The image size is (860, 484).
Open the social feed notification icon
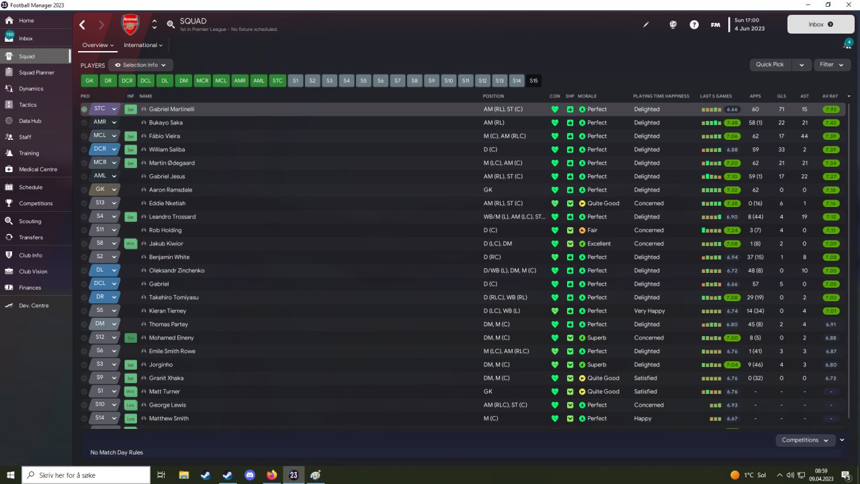848,44
